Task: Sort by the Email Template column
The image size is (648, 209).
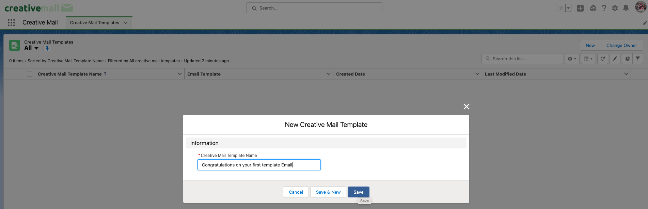Action: click(x=204, y=74)
